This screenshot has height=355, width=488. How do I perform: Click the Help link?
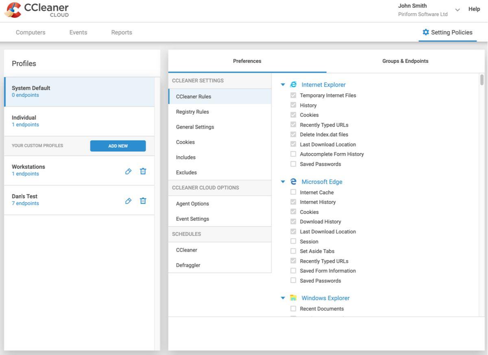click(474, 9)
